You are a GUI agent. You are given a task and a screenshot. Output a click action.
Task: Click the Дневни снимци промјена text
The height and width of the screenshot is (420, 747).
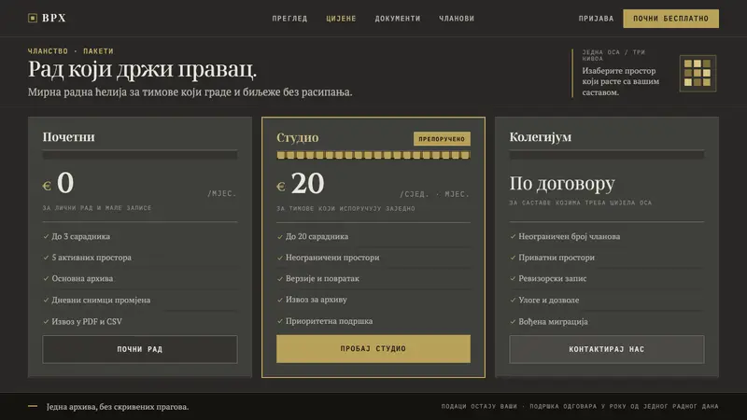pyautogui.click(x=101, y=300)
